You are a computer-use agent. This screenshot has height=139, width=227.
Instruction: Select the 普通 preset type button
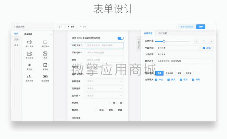pyautogui.click(x=160, y=73)
